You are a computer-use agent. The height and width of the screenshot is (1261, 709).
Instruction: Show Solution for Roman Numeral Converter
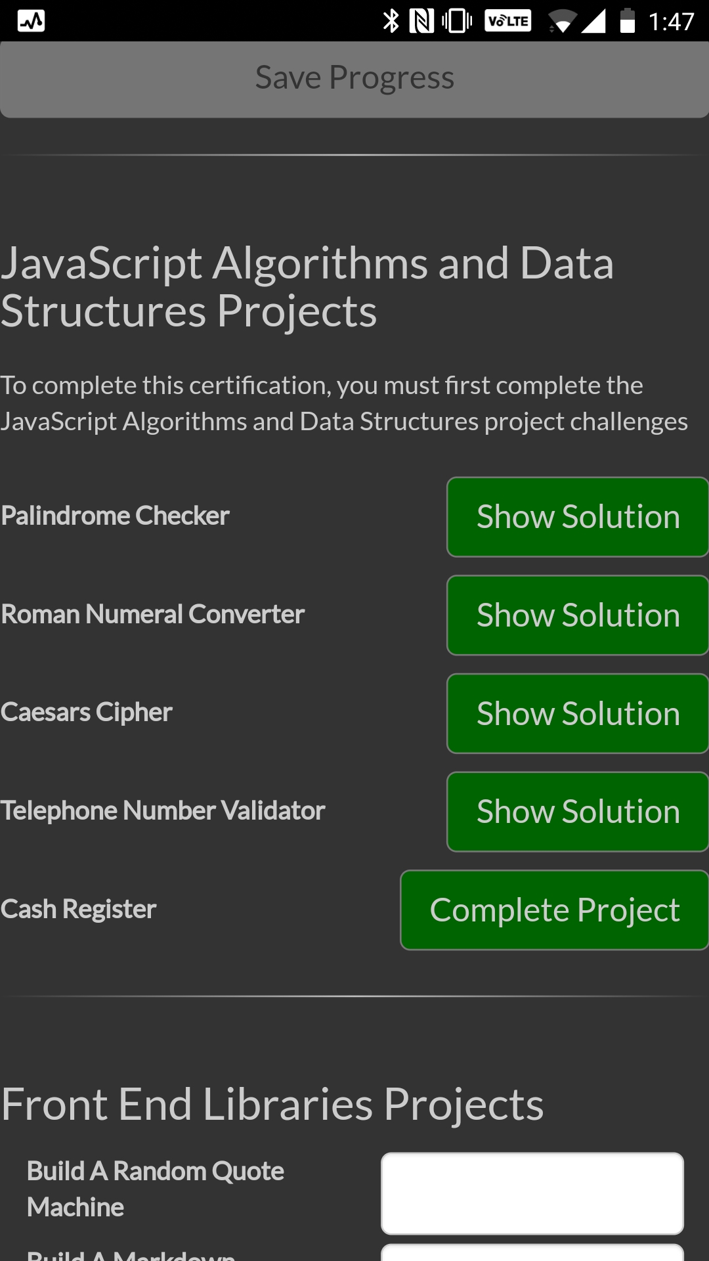[x=577, y=615]
